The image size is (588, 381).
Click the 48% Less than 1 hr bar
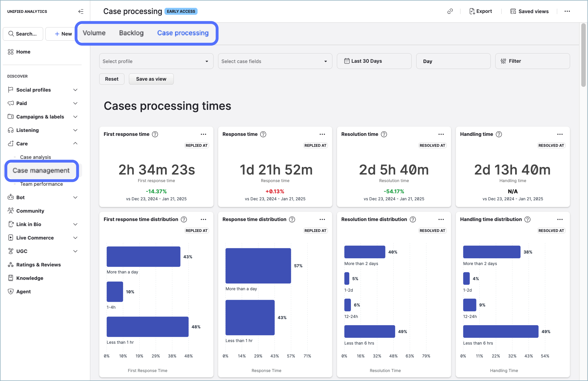pyautogui.click(x=147, y=327)
